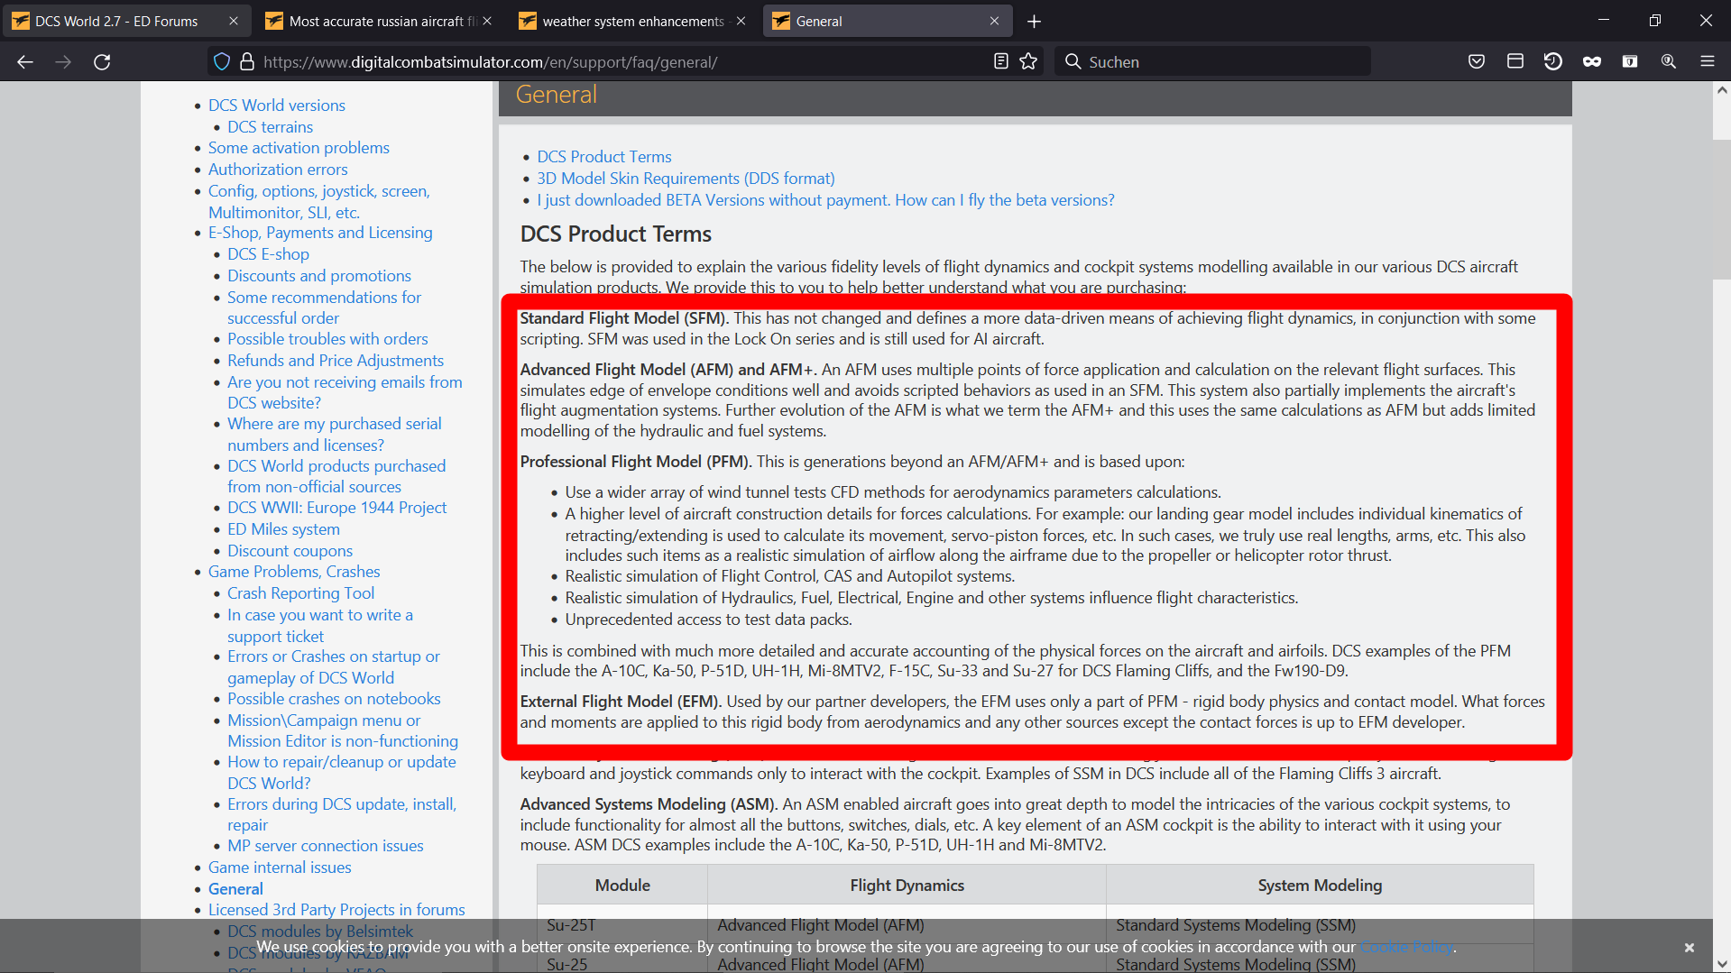Close the cookie notice banner
This screenshot has width=1731, height=973.
1690,948
